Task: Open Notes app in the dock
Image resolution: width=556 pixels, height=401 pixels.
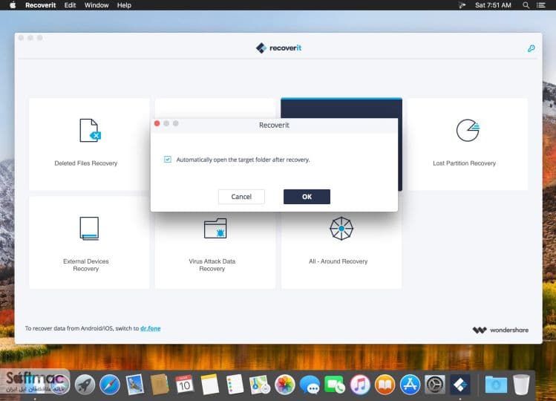Action: [x=209, y=385]
